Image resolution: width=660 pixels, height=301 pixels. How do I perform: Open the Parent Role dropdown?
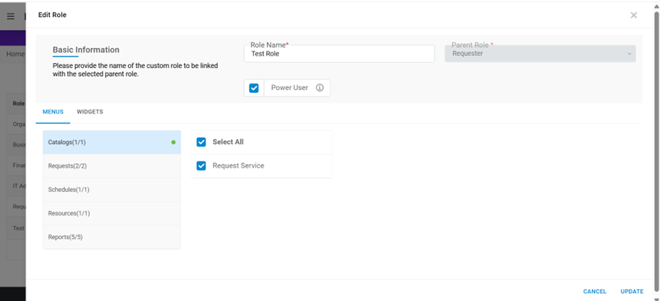click(540, 54)
